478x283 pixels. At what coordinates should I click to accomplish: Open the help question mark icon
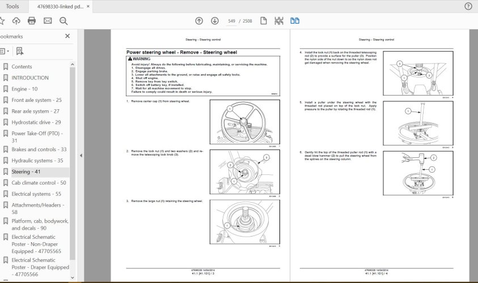(x=468, y=6)
